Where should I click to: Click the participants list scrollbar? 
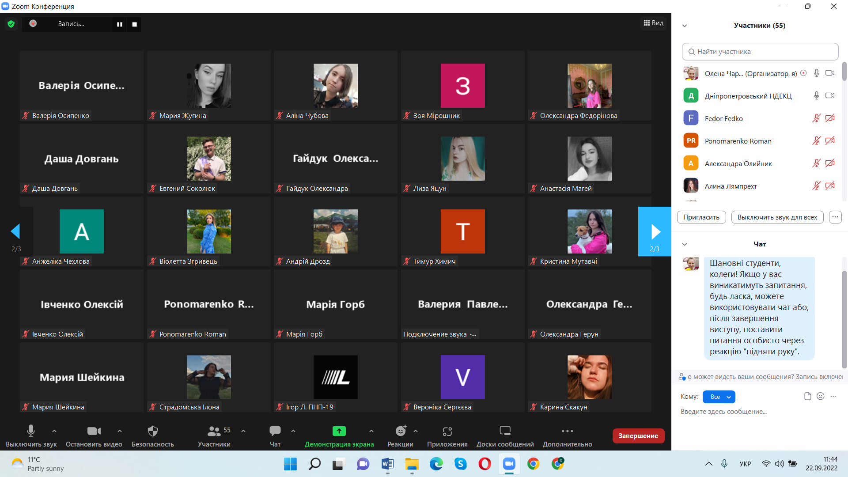(x=844, y=71)
